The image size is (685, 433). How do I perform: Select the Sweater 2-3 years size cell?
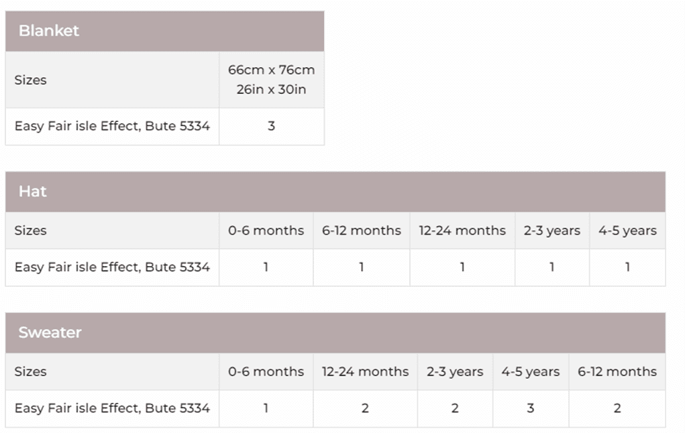click(455, 371)
